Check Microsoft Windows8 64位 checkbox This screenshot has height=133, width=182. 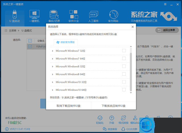coord(124,74)
